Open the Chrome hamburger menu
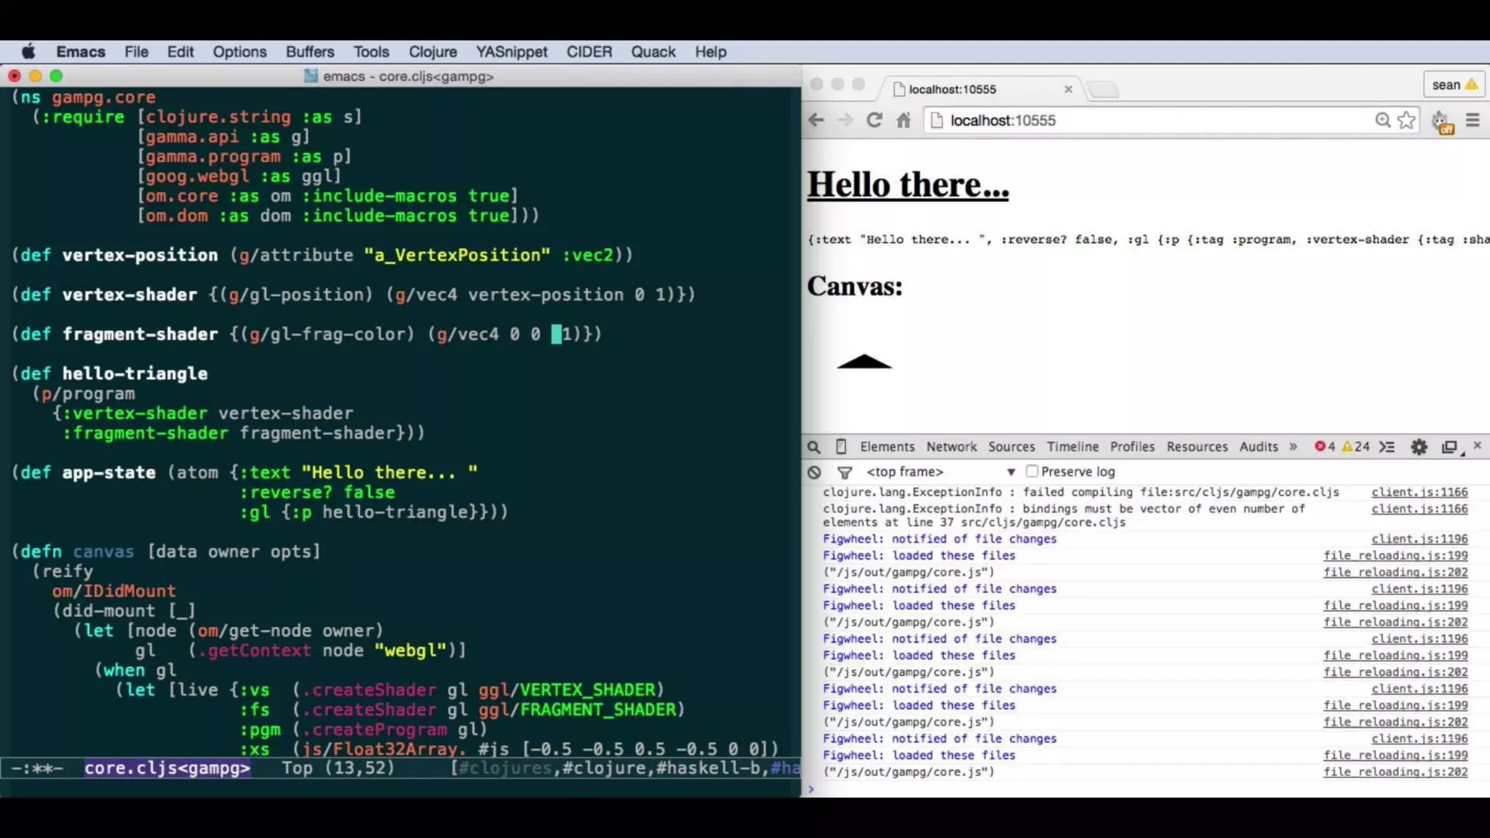1490x838 pixels. [x=1473, y=120]
